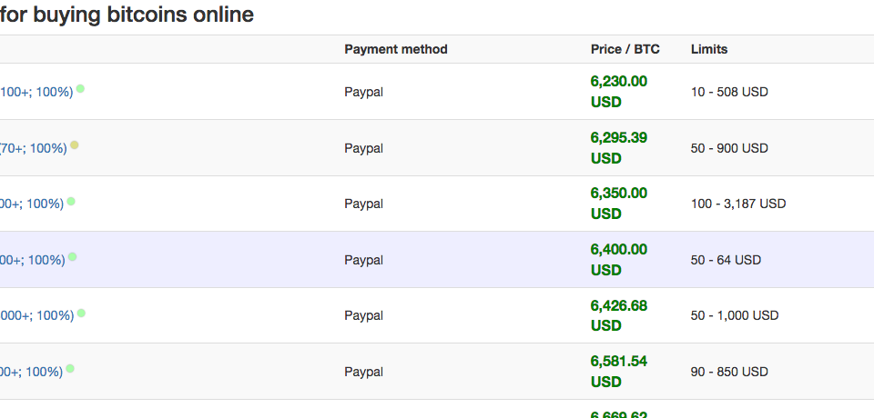Click Paypal in the 6,295.39 USD row
This screenshot has height=418, width=874.
(363, 149)
